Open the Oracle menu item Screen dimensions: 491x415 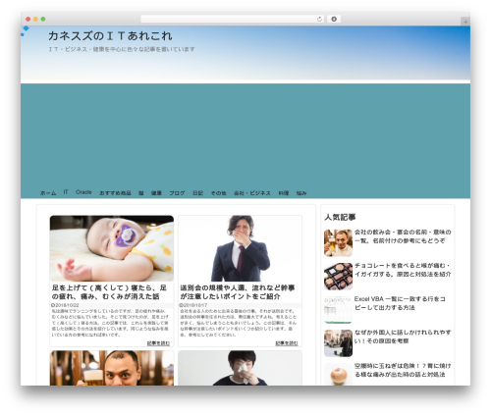coord(83,192)
